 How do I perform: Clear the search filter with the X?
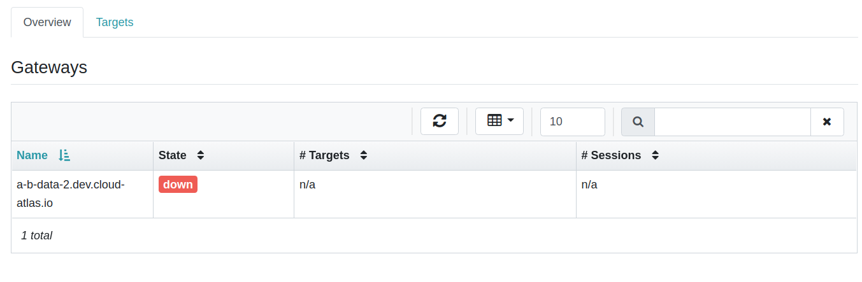[827, 122]
